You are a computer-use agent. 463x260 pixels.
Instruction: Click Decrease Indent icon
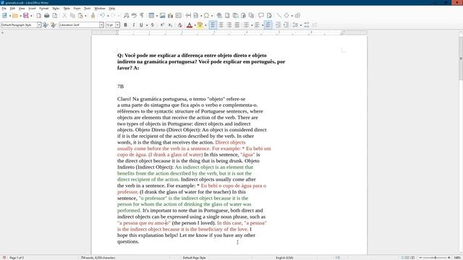[x=286, y=25]
